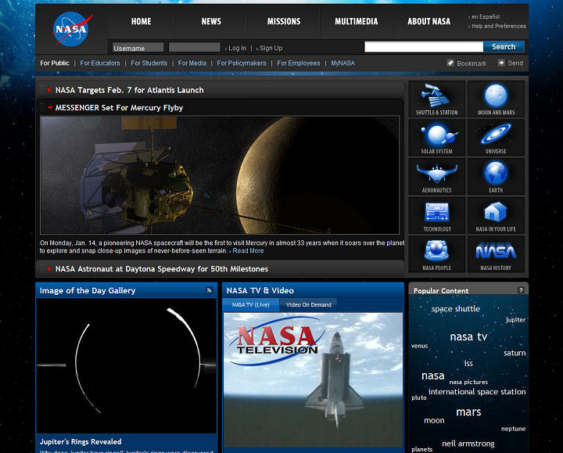Open the NASA In Your Life house icon

[x=496, y=215]
